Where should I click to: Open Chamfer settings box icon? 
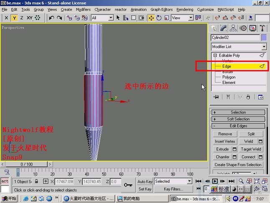pyautogui.click(x=234, y=157)
